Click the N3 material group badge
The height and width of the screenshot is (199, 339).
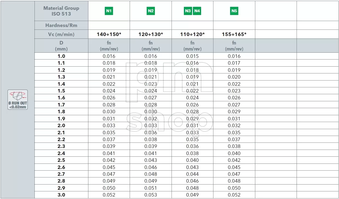[188, 11]
